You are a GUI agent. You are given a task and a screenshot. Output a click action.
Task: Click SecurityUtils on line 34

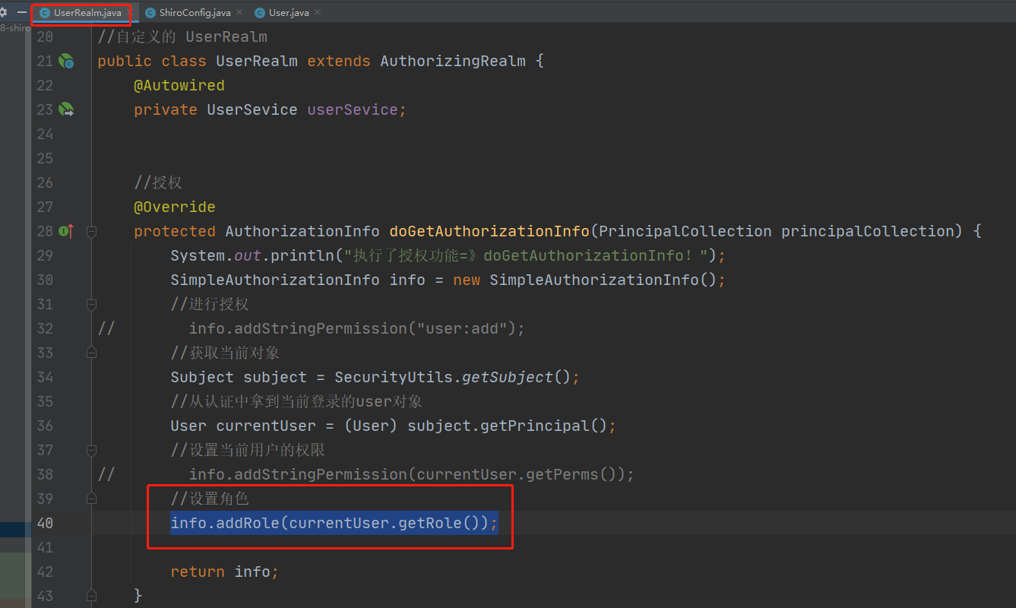tap(394, 377)
